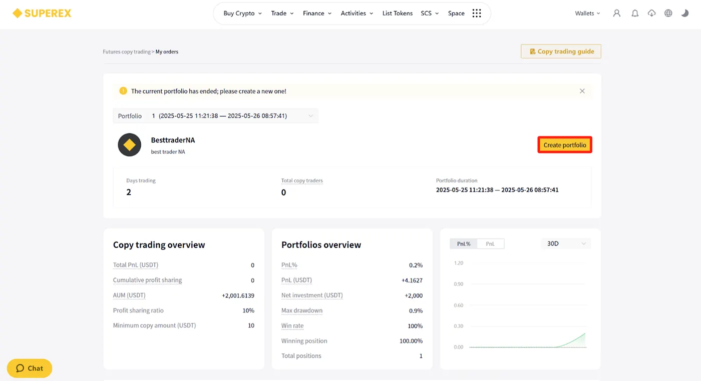Open the Chat support widget
The image size is (701, 381).
(30, 368)
